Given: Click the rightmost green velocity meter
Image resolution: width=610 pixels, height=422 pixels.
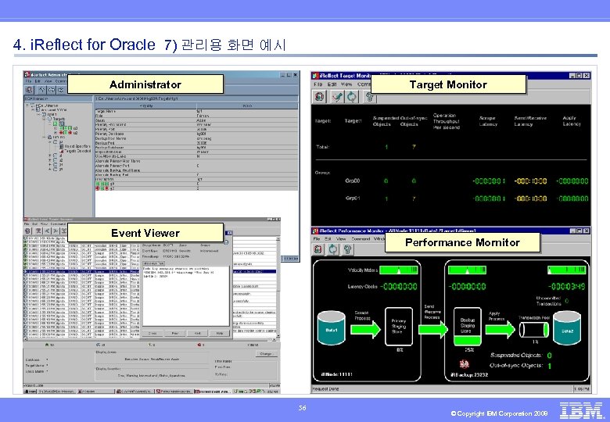Looking at the screenshot, I should [566, 270].
